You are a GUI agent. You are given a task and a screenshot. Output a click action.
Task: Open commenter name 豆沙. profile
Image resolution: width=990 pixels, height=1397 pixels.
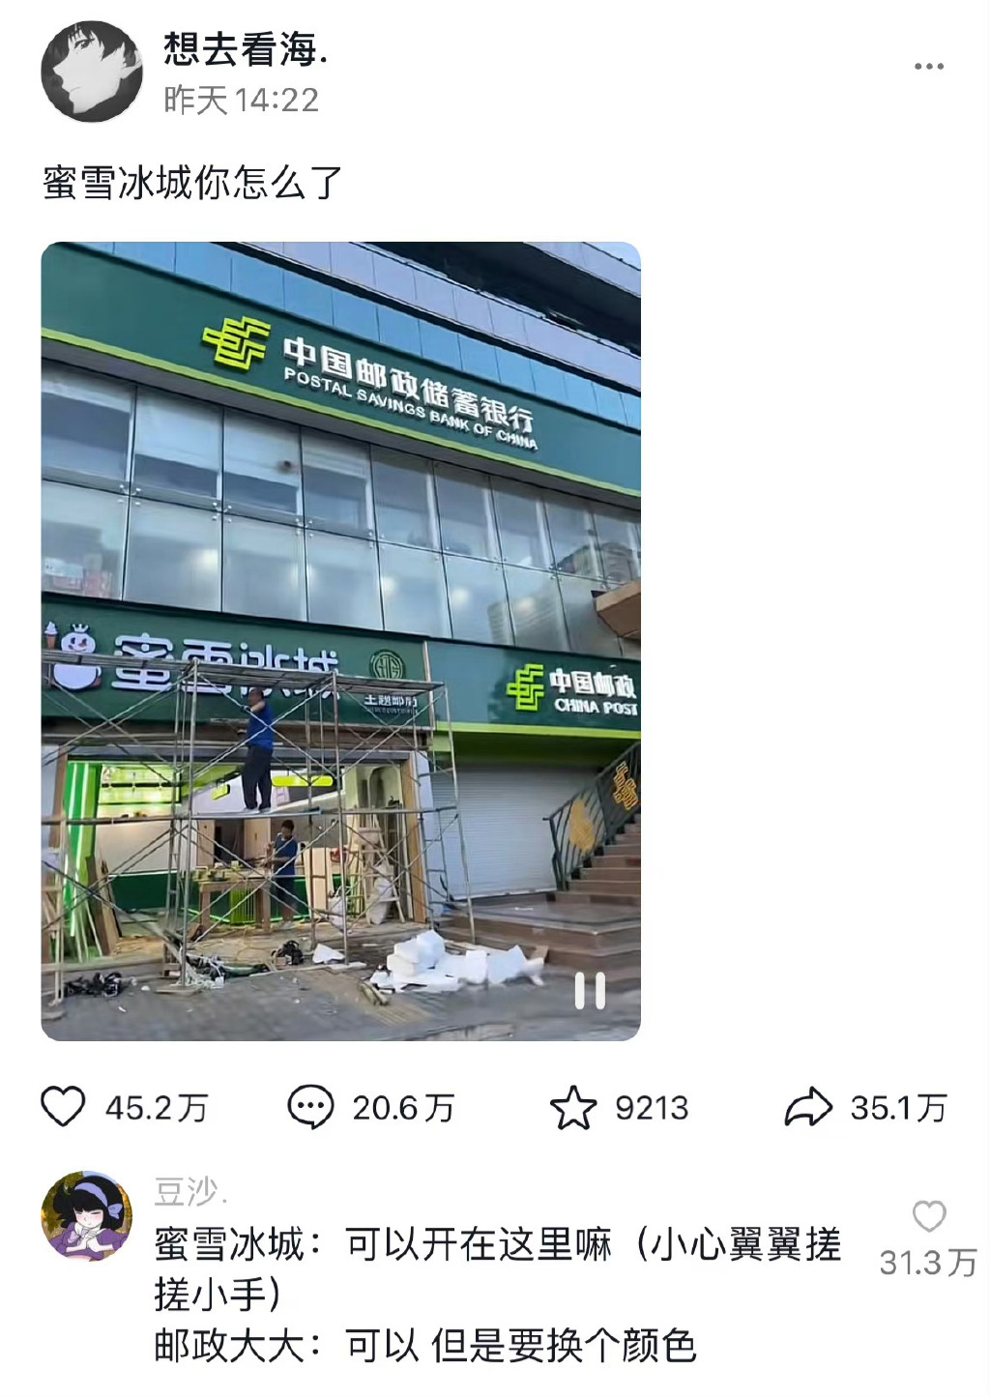191,1192
